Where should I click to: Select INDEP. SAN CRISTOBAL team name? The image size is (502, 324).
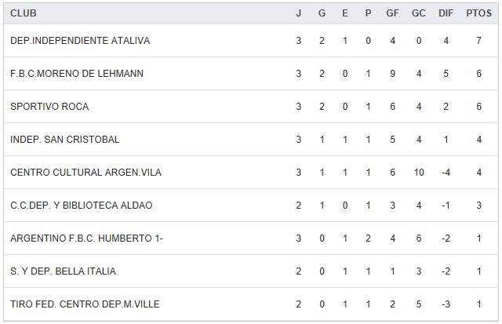tap(65, 140)
